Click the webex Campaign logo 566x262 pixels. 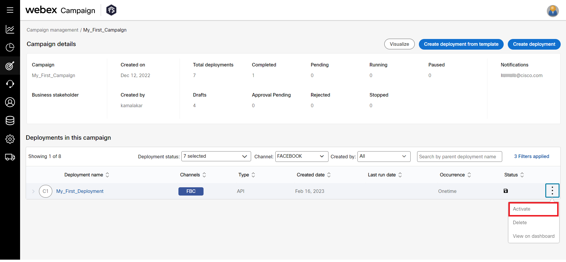click(60, 10)
